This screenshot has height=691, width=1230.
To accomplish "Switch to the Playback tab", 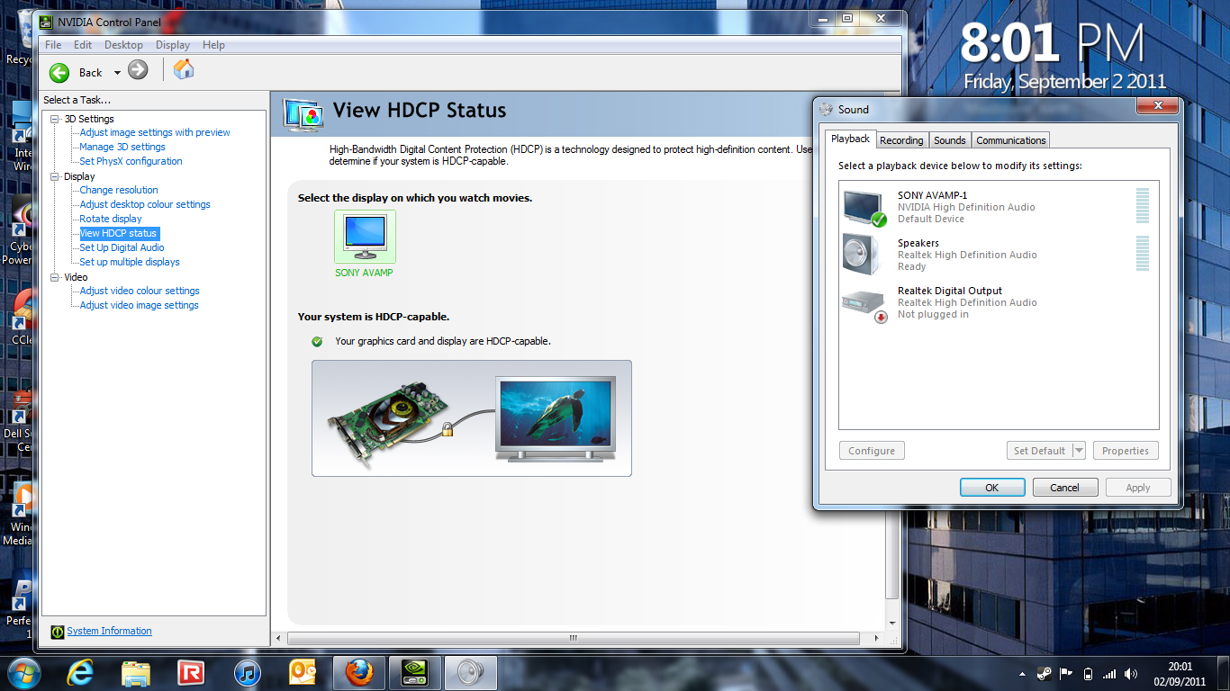I will click(850, 139).
